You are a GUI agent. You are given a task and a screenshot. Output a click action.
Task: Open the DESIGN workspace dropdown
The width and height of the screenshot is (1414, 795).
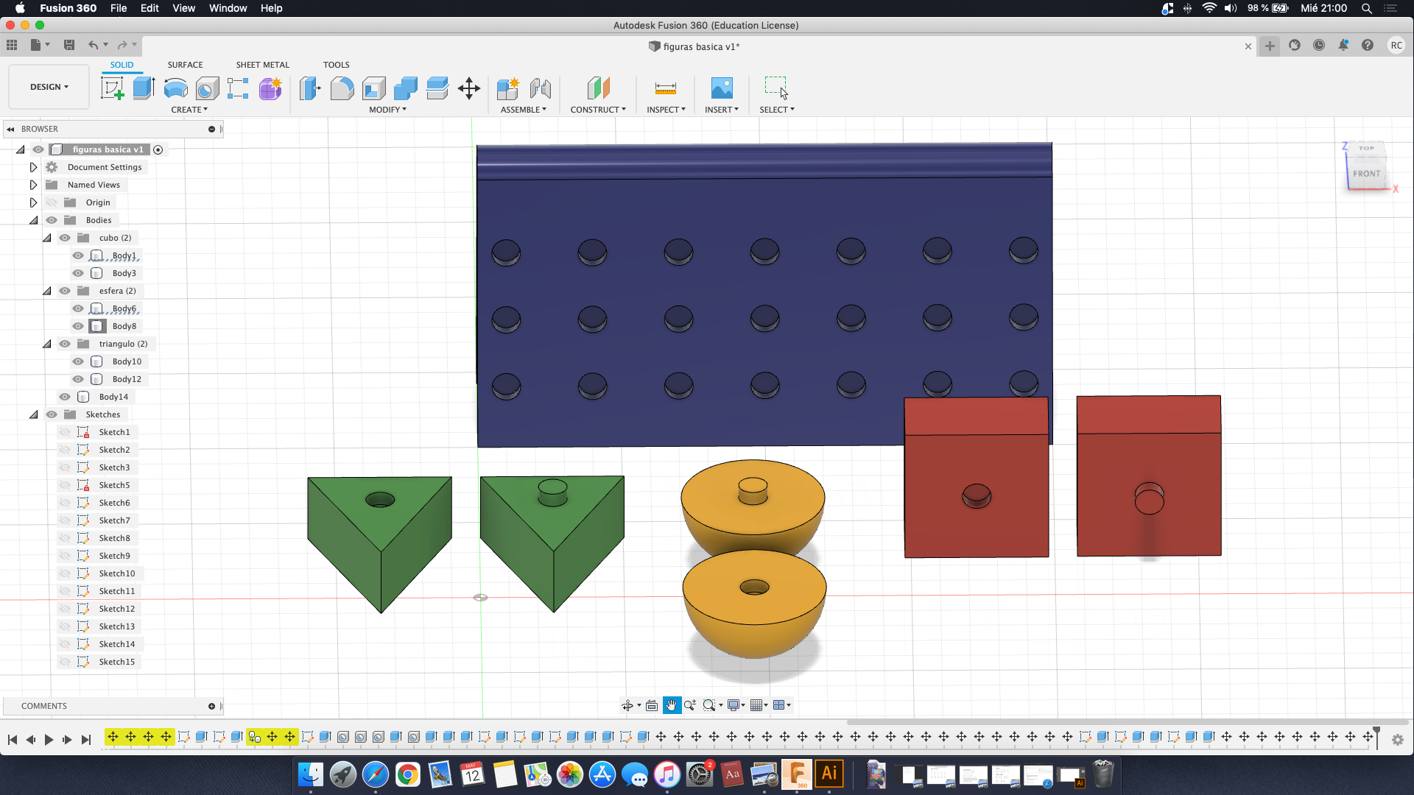[x=49, y=87]
